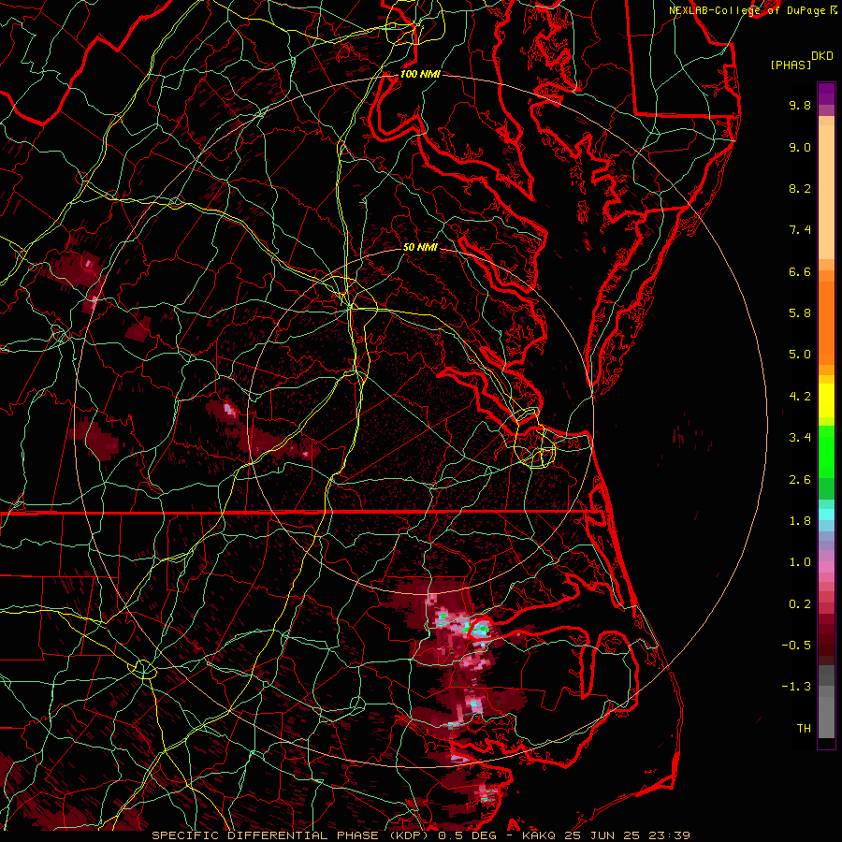The image size is (842, 842).
Task: Click the gray bottom segment of color bar
Action: (826, 717)
